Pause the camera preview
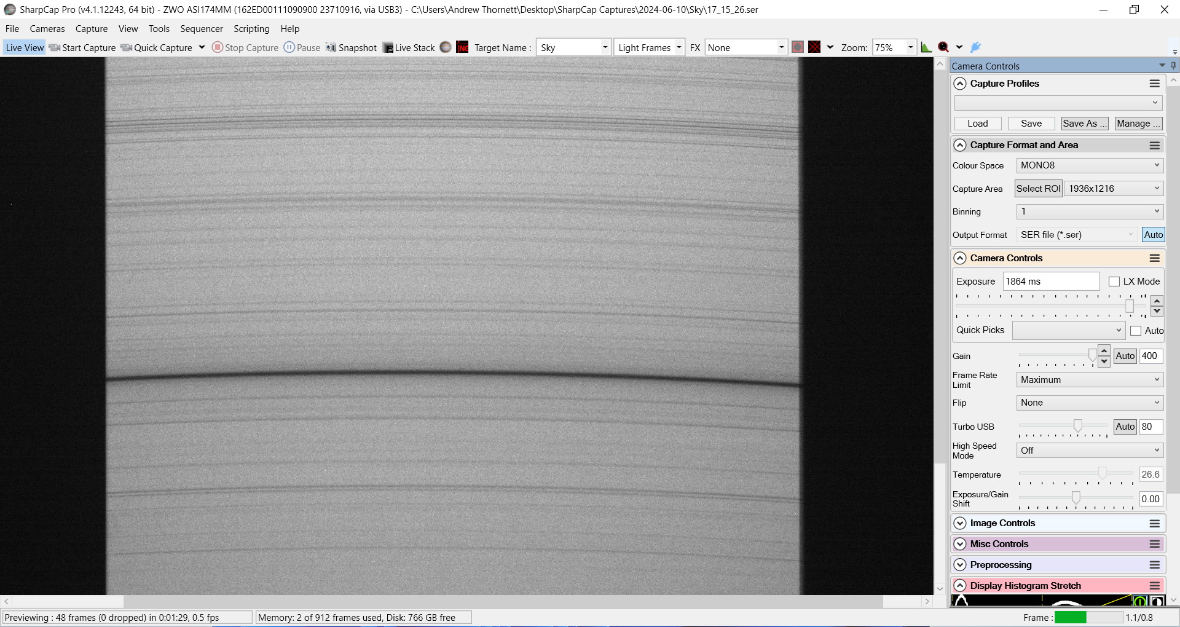 (x=302, y=47)
